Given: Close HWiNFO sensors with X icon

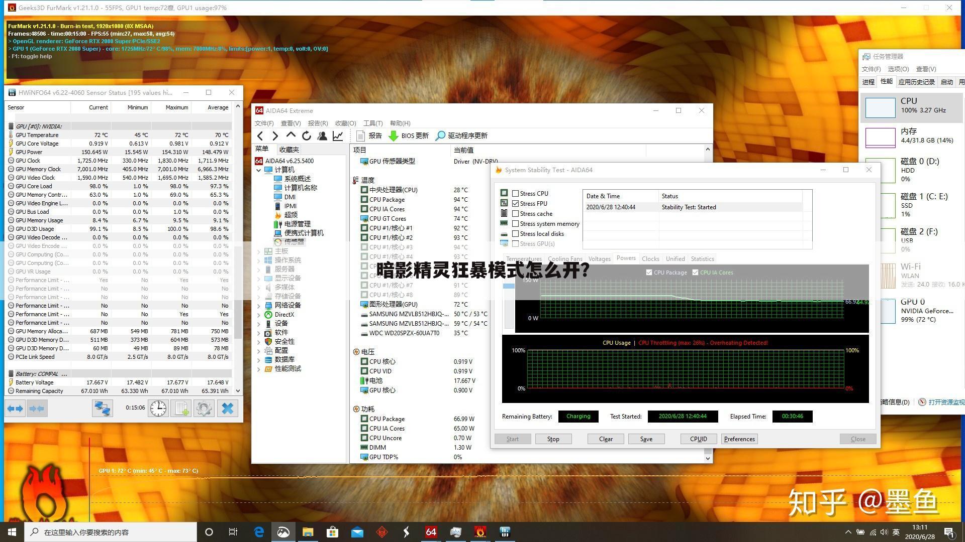Looking at the screenshot, I should [x=228, y=409].
